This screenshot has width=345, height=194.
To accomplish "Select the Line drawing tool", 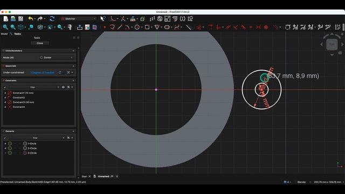I will pos(120,27).
